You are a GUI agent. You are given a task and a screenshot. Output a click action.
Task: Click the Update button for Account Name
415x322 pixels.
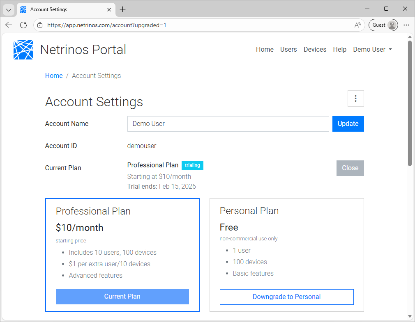[x=348, y=123]
